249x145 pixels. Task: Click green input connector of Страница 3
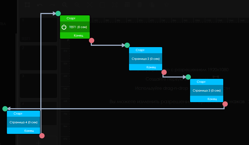coord(188,77)
